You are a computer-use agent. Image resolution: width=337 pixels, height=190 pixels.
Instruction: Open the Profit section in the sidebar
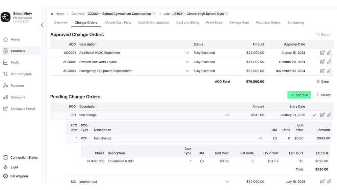15,62
